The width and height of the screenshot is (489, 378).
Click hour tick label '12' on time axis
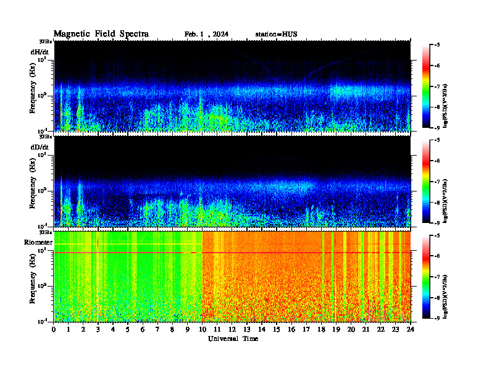coord(232,329)
